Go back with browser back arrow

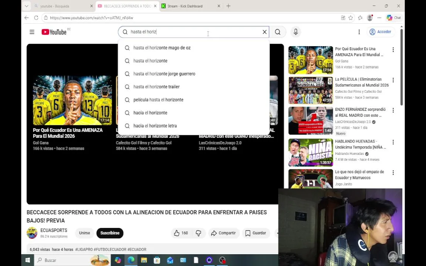26,18
